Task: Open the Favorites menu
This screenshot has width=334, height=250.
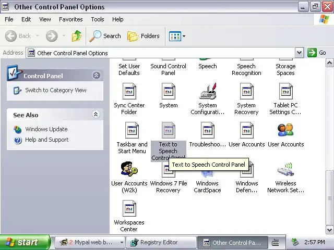Action: pos(71,19)
